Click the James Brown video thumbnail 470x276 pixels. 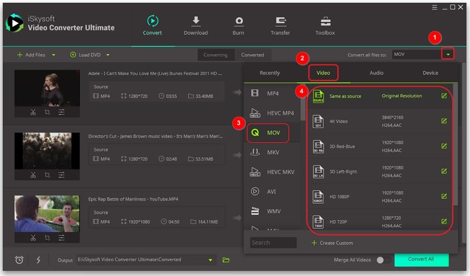click(47, 151)
